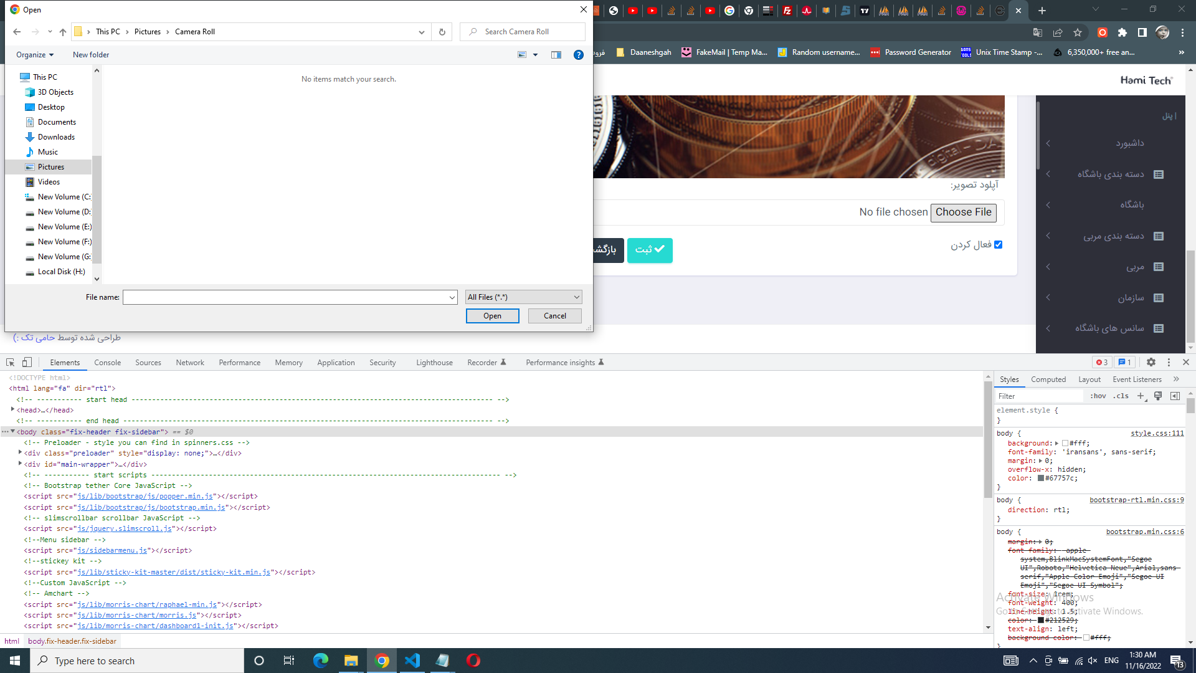
Task: Go back in the Open dialog
Action: [x=17, y=32]
